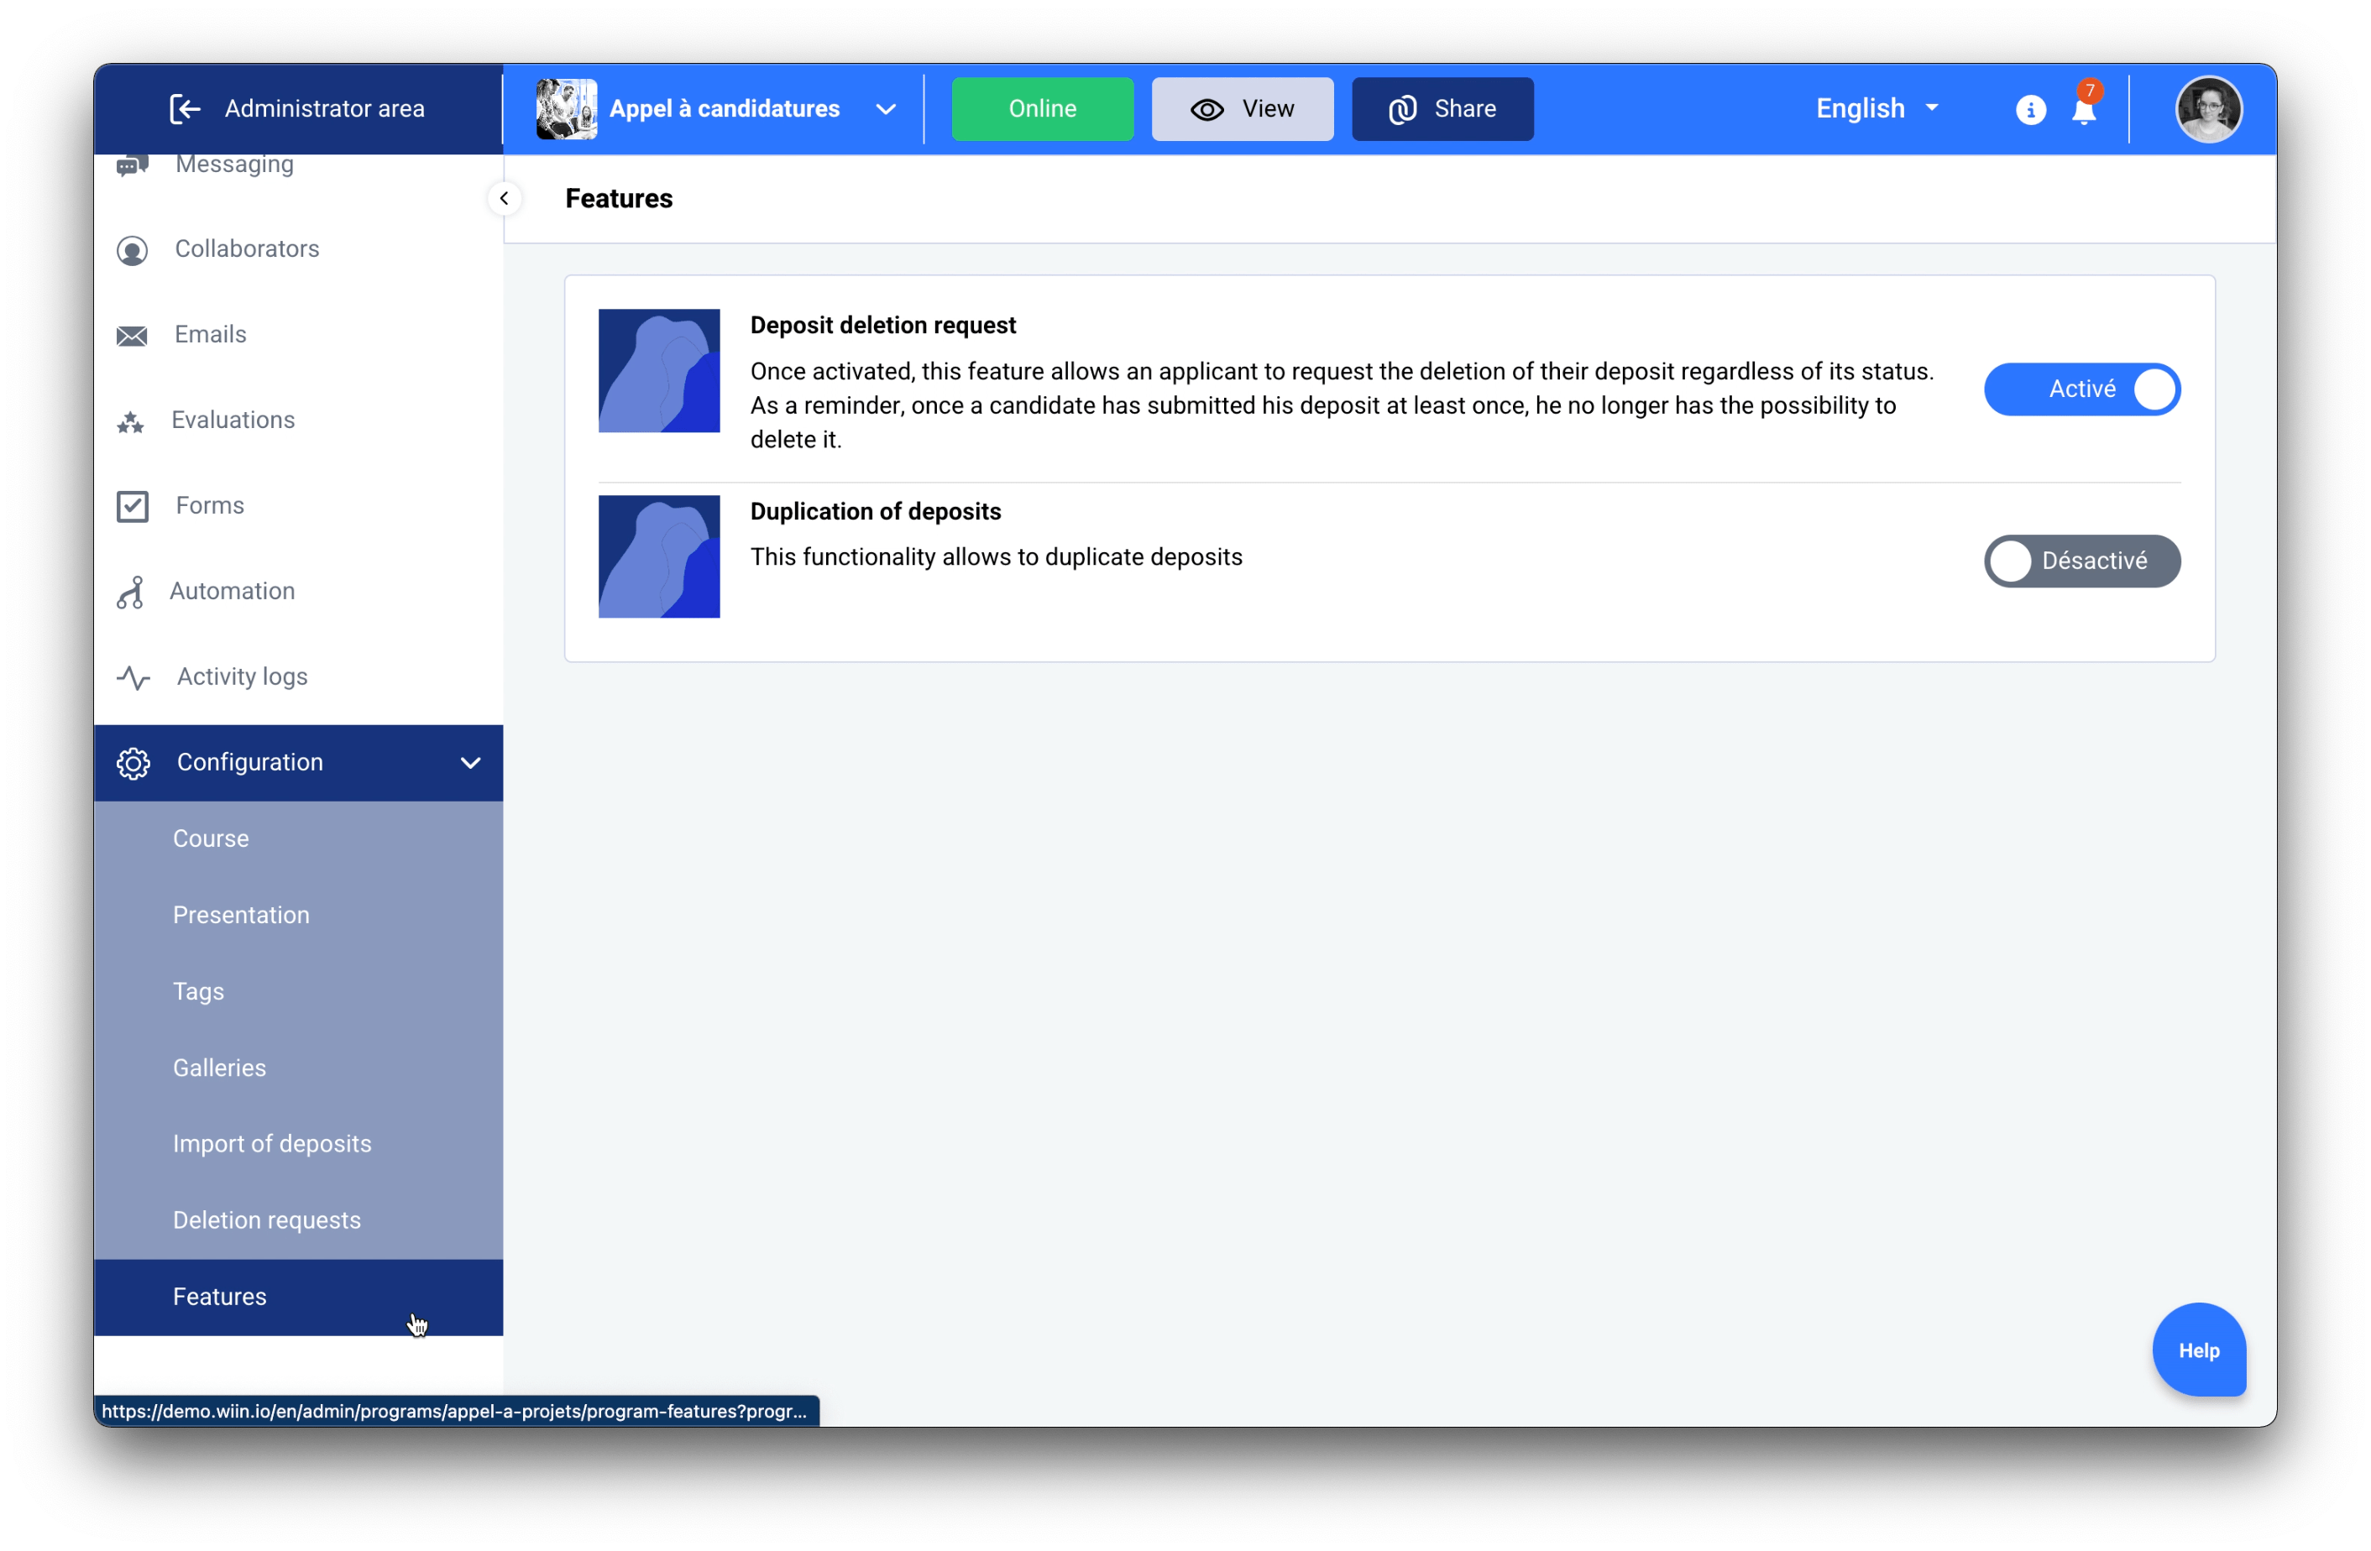2371x1551 pixels.
Task: Click the program logo thumbnail
Action: 566,108
